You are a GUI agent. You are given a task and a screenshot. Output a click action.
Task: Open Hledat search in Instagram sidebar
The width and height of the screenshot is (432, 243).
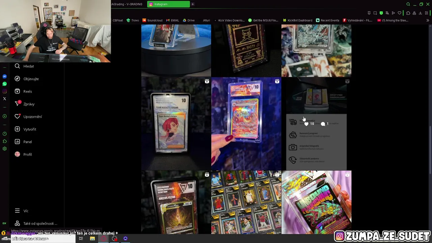click(24, 66)
